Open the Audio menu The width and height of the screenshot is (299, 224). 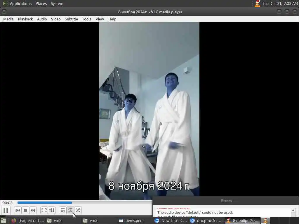coord(42,19)
